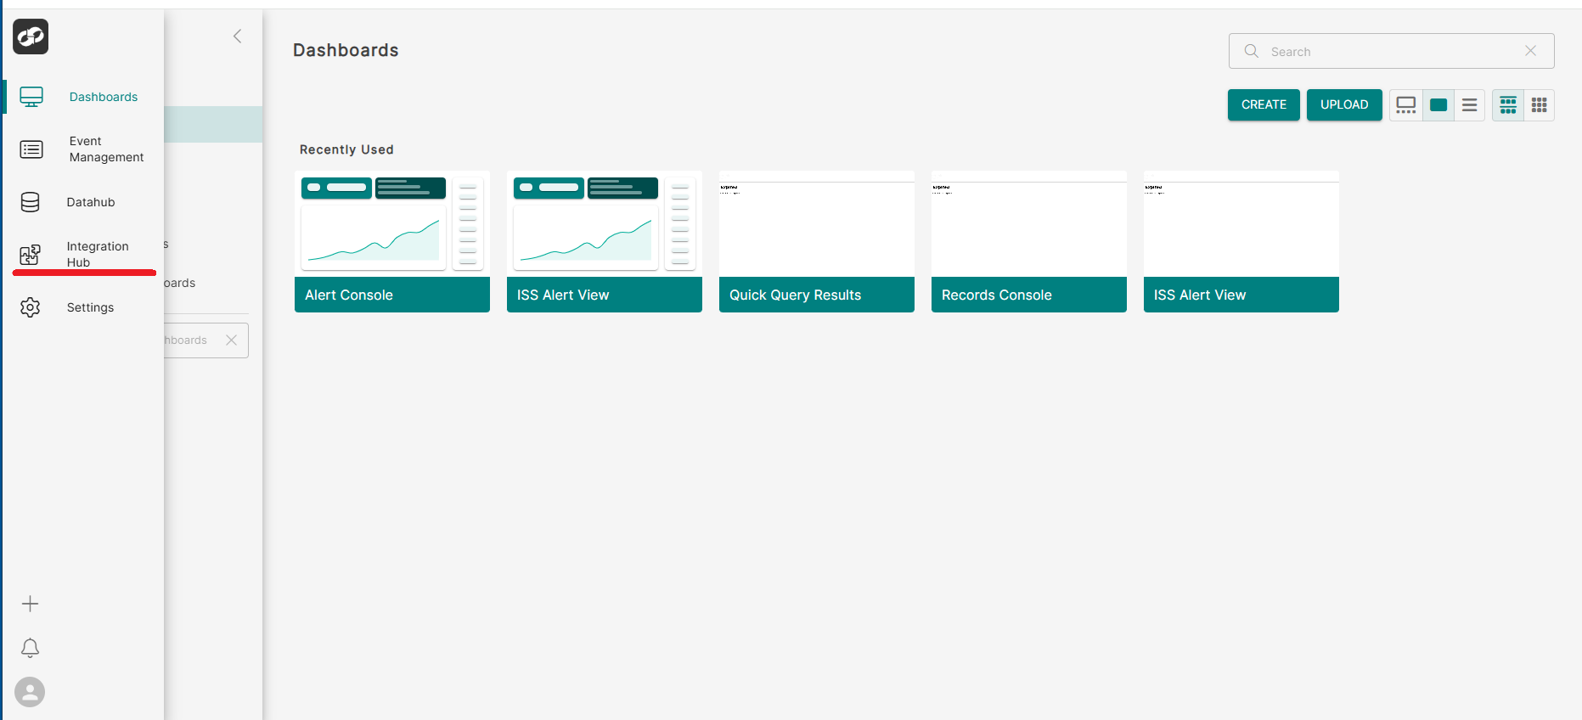Toggle ungrouped grid view
The image size is (1582, 720).
click(x=1539, y=105)
